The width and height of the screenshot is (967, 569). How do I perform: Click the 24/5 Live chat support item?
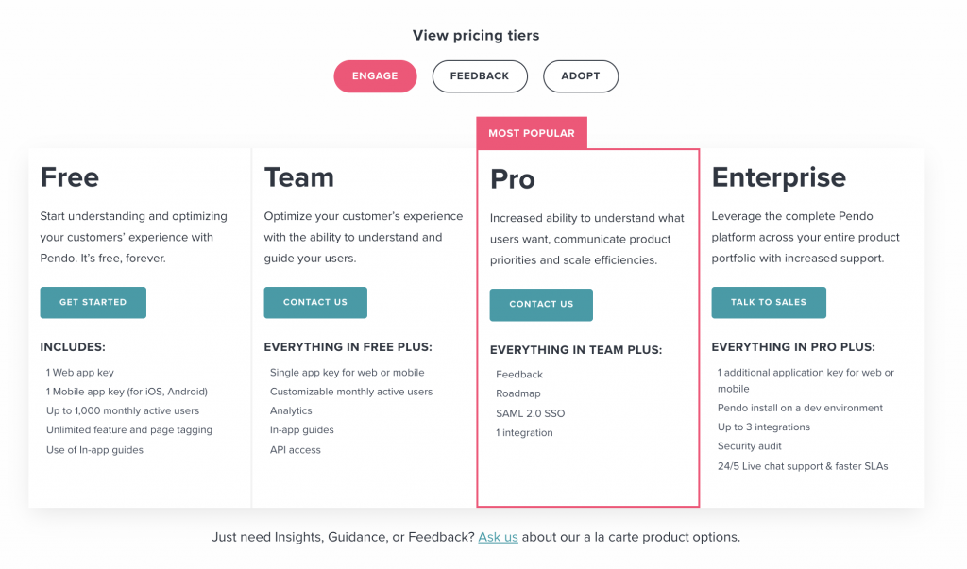[803, 466]
